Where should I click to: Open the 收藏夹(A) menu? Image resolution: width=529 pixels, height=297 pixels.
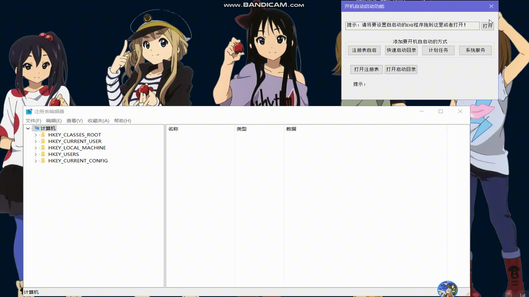tap(98, 121)
